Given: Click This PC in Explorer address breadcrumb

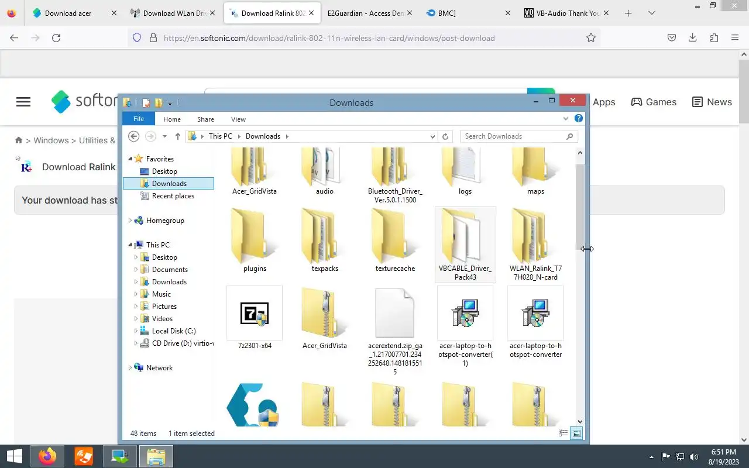Looking at the screenshot, I should pos(221,136).
